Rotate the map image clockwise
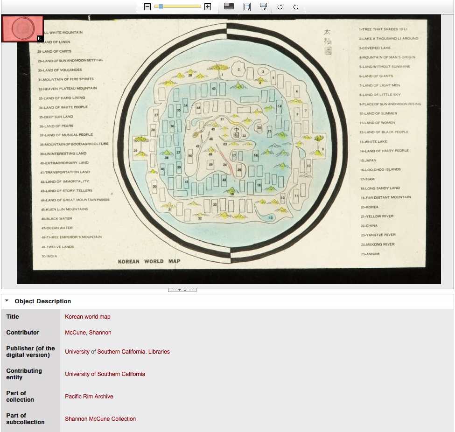Image resolution: width=455 pixels, height=432 pixels. pyautogui.click(x=296, y=7)
